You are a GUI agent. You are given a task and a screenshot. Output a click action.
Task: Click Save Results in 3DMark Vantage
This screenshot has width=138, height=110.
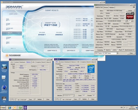pyautogui.click(x=71, y=51)
